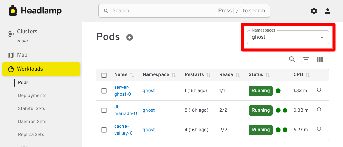Sort by the Status column arrows
The height and width of the screenshot is (147, 343).
tap(268, 75)
